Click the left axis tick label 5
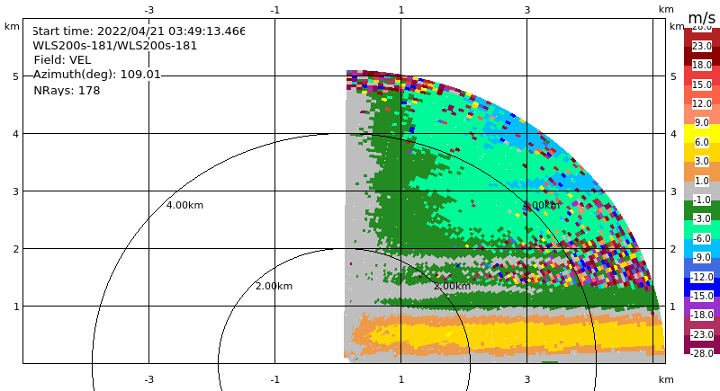 pyautogui.click(x=16, y=76)
